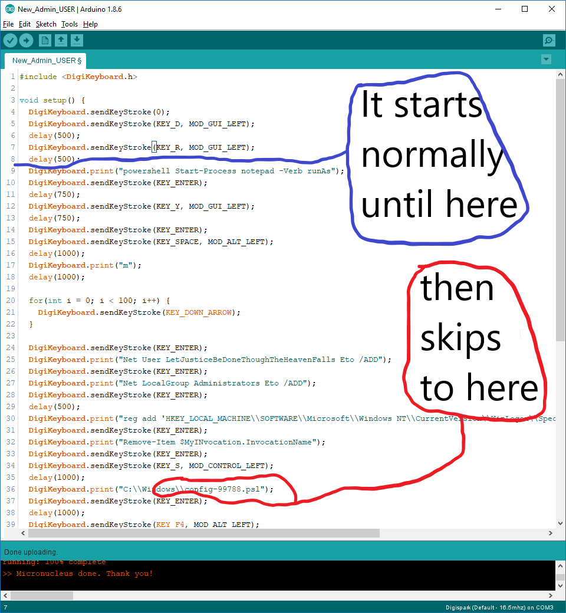This screenshot has width=566, height=613.
Task: Click the delay(1000) on line 16
Action: 57,253
